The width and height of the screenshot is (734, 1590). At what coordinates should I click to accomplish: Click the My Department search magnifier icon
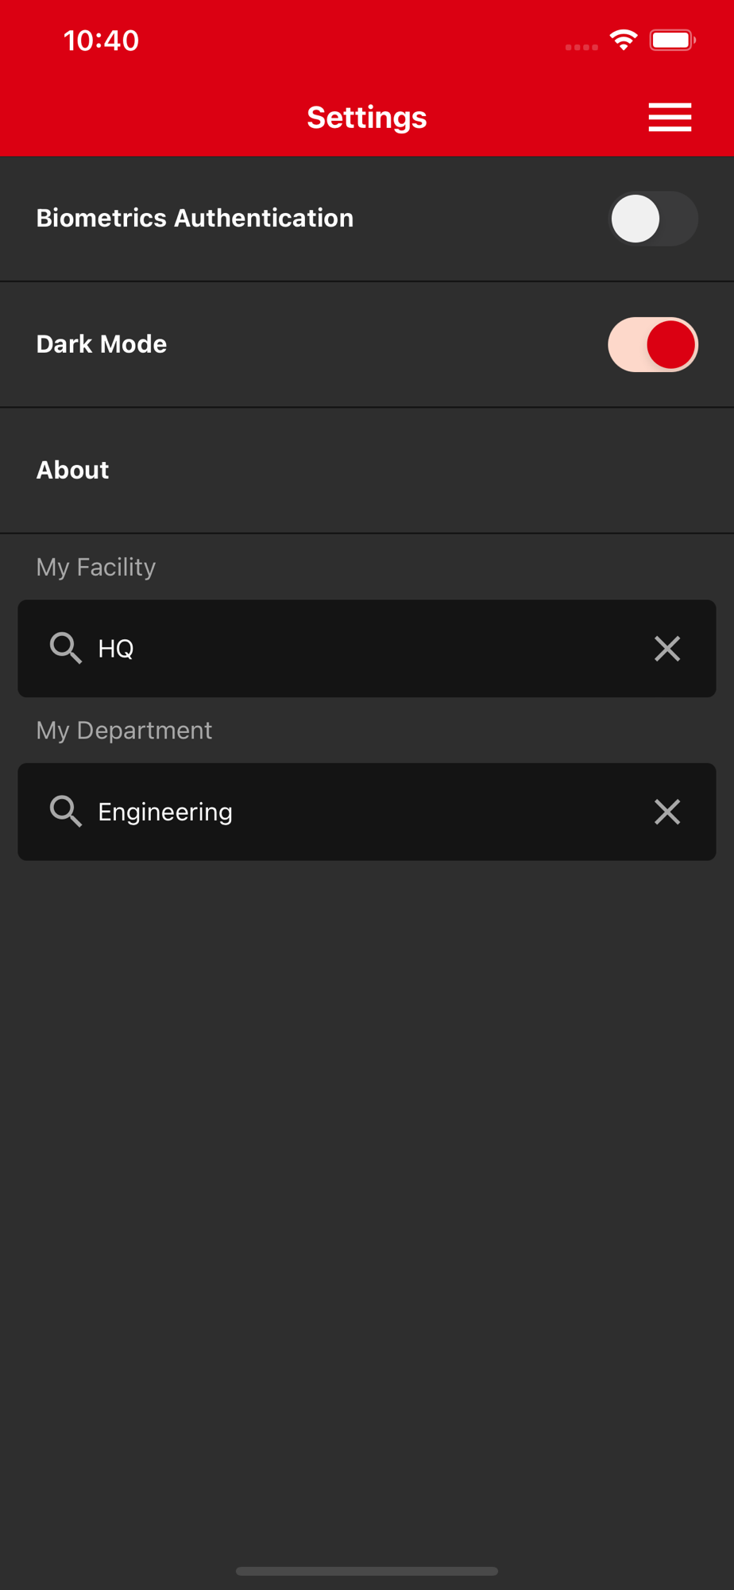click(x=65, y=811)
